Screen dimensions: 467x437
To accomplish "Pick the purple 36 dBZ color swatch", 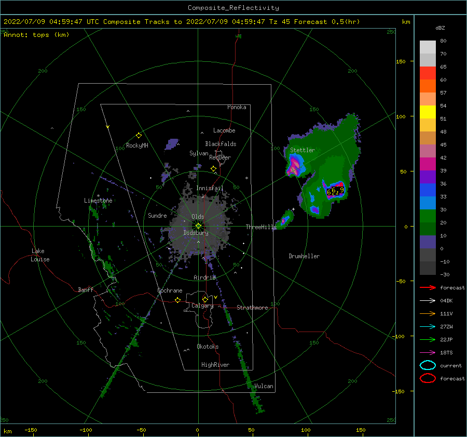I will 428,177.
